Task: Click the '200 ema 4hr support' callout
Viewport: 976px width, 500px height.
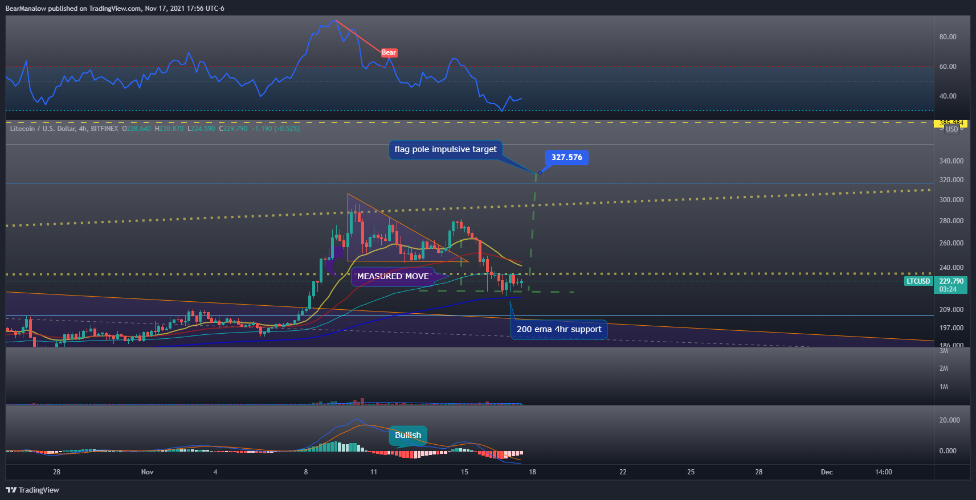Action: [x=559, y=329]
